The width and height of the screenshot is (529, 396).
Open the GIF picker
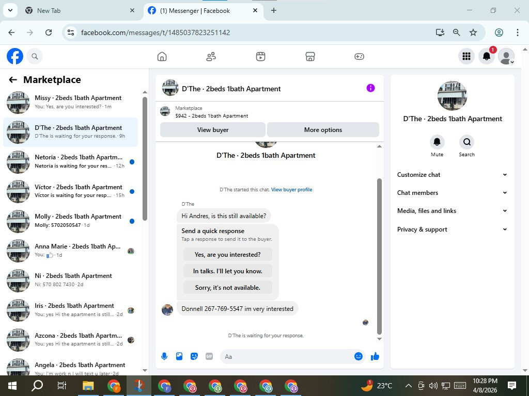click(x=209, y=356)
